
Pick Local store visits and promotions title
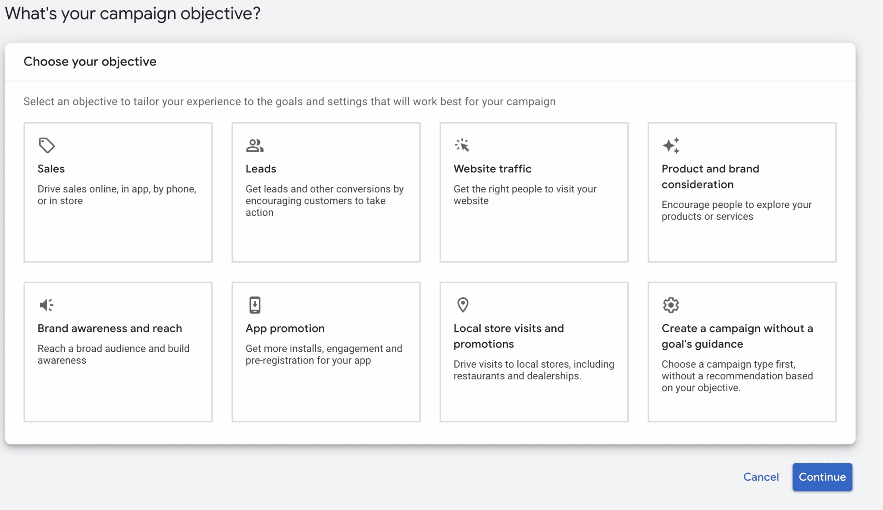click(509, 336)
